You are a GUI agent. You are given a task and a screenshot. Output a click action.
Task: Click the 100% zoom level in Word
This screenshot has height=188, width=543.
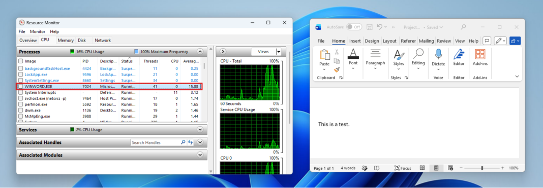click(514, 168)
